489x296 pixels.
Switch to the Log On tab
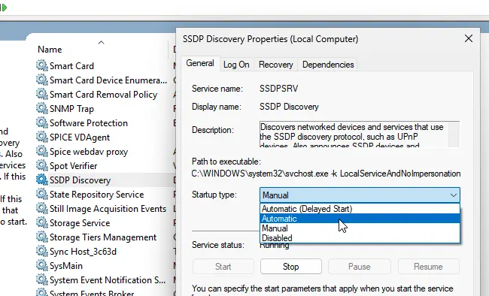pos(236,65)
